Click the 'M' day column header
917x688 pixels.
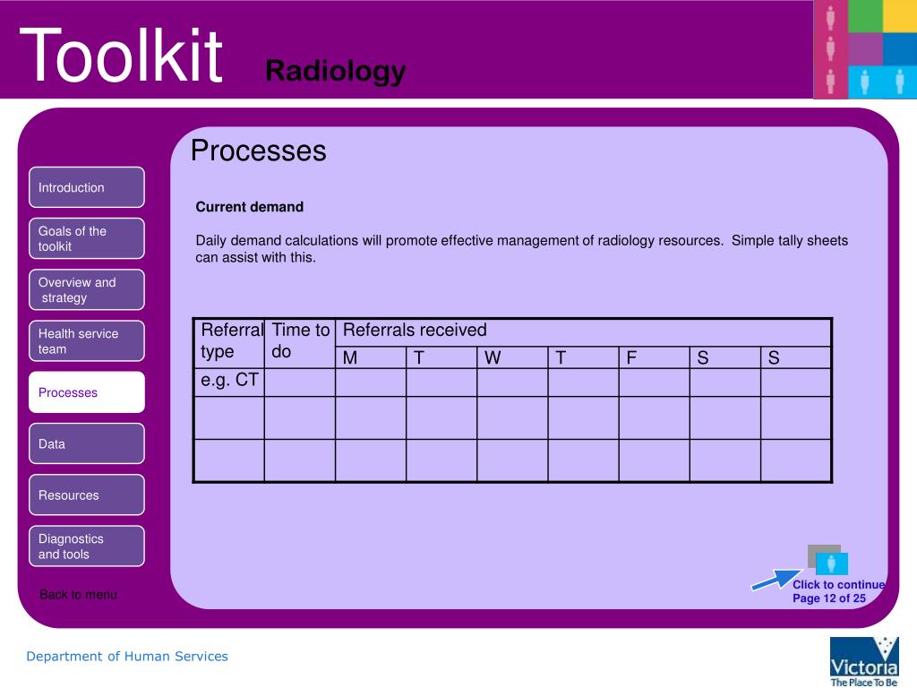[x=371, y=357]
